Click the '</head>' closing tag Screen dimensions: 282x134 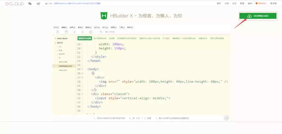tap(94, 61)
